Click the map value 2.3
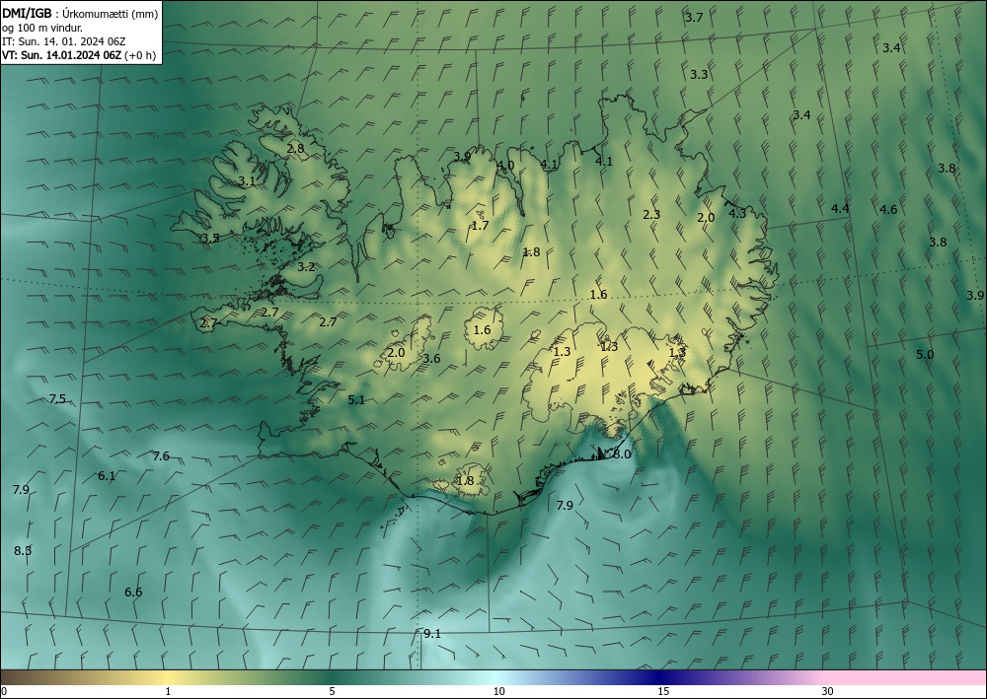This screenshot has width=987, height=699. 651,214
